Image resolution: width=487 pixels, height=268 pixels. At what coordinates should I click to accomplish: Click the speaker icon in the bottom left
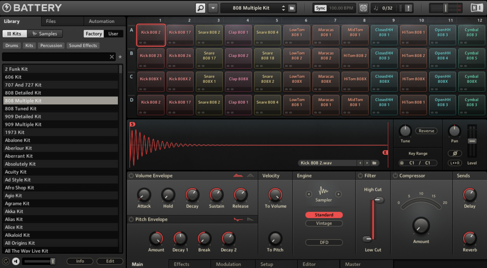coord(16,261)
